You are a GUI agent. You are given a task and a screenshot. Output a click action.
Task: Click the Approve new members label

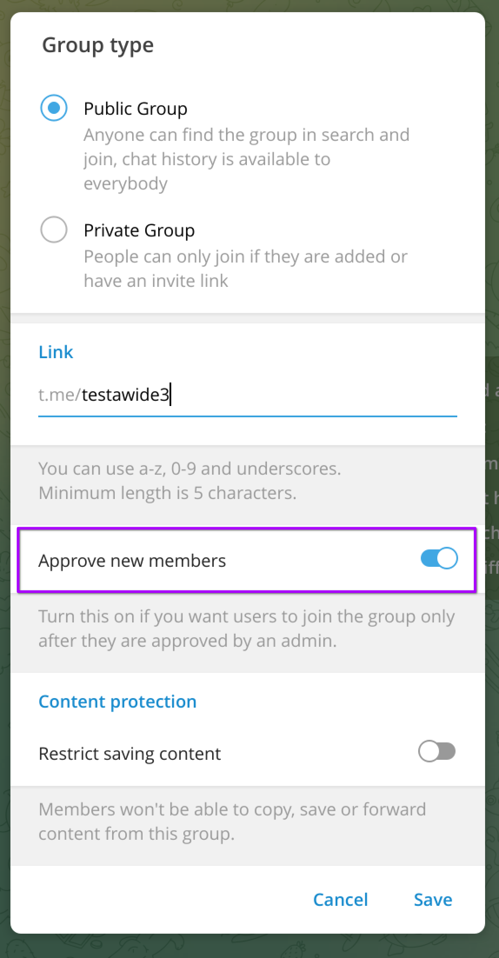pos(132,561)
